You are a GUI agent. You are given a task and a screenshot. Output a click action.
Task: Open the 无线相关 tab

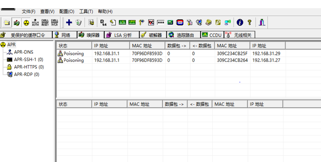coord(240,35)
